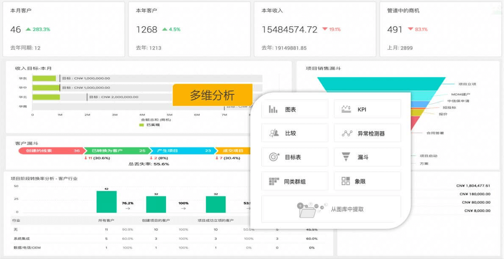Click the 漏斗 funnel icon
The width and height of the screenshot is (504, 259).
coord(346,157)
